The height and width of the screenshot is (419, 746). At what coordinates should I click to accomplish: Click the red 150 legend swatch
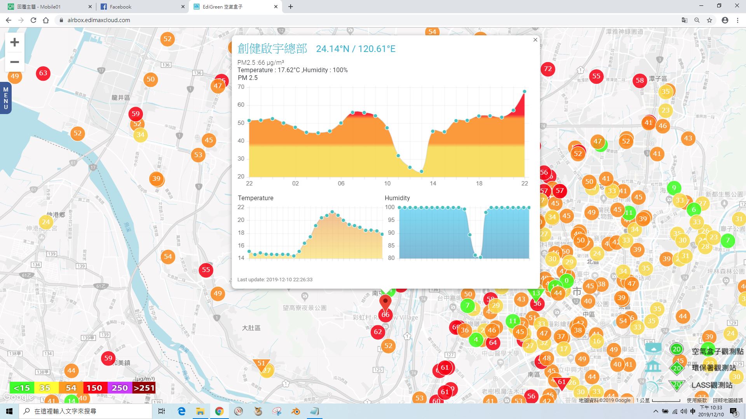coord(95,388)
